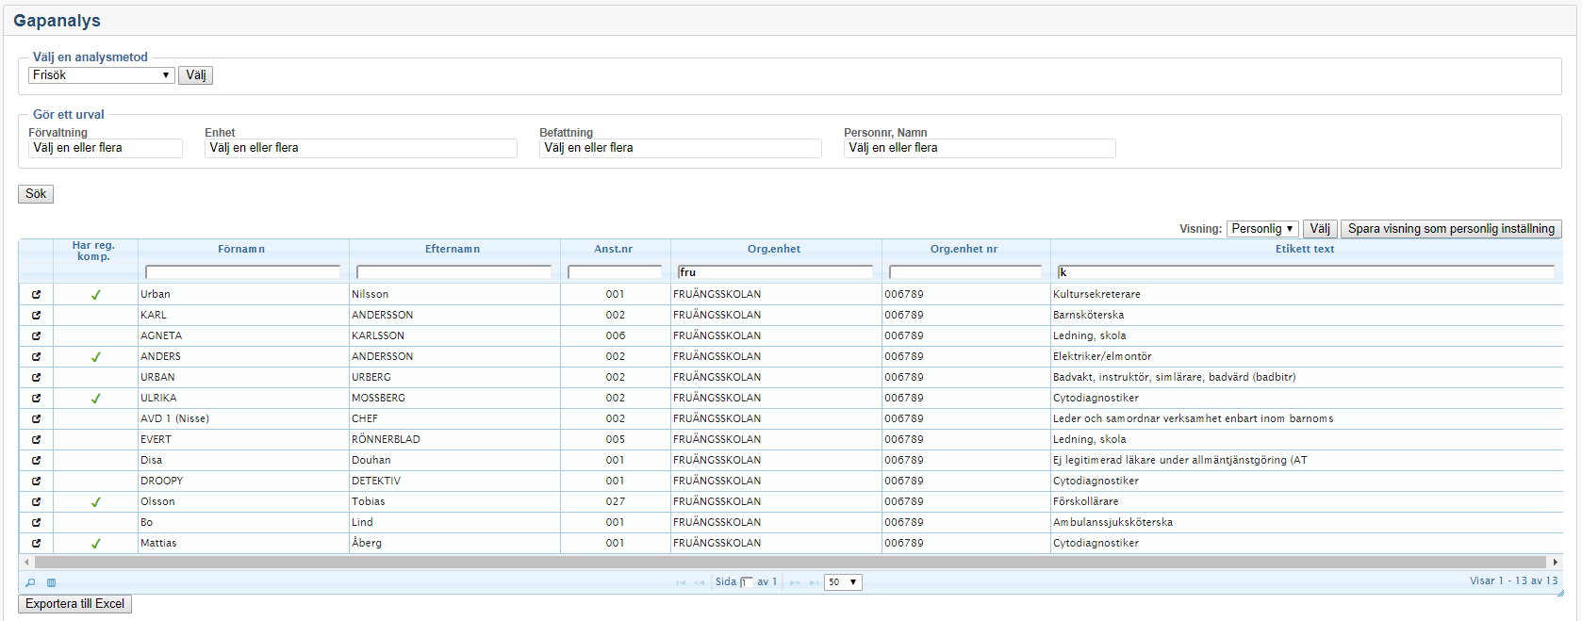
Task: Click the Personnr, Namn selection field
Action: coord(979,148)
